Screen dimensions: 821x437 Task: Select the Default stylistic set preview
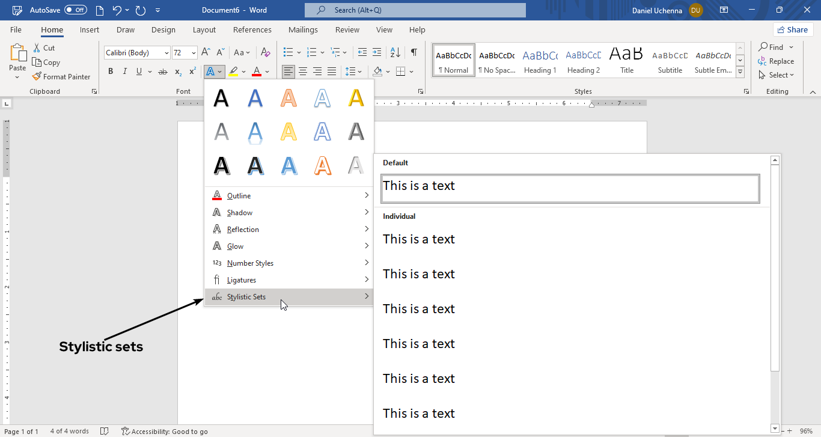pos(570,189)
